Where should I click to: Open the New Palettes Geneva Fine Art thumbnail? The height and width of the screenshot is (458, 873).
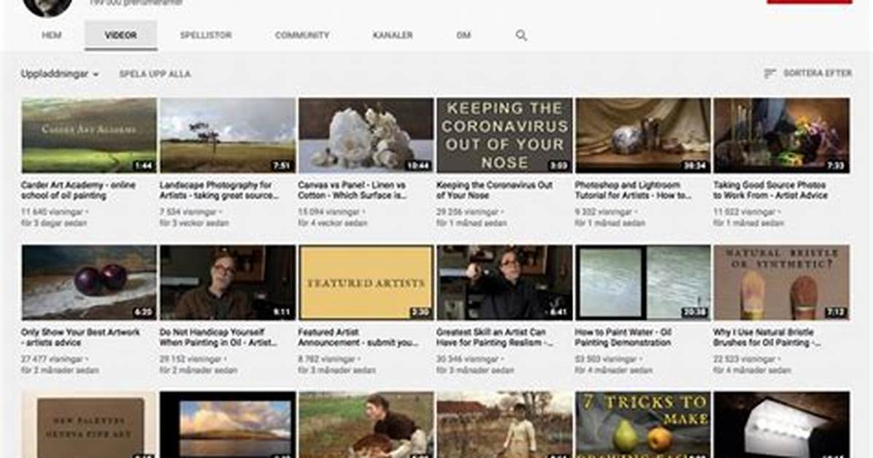click(x=89, y=424)
